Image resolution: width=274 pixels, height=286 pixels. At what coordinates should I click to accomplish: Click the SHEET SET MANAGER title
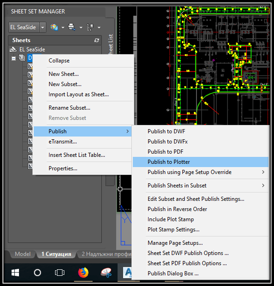pos(38,12)
